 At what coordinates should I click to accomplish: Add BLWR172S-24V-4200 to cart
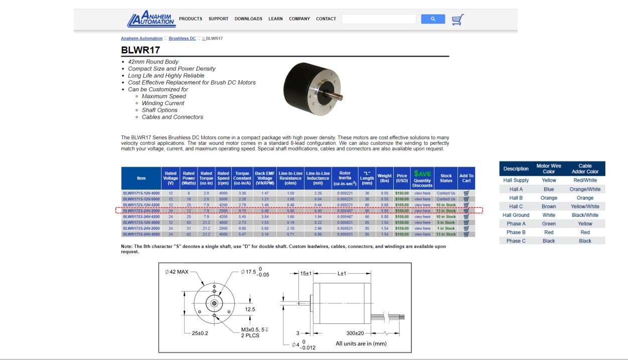(466, 217)
